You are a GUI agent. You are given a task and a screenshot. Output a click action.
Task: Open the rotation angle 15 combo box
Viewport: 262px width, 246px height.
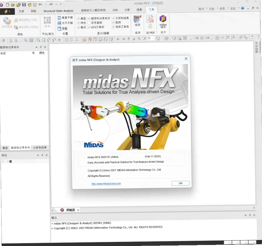[x=151, y=38]
